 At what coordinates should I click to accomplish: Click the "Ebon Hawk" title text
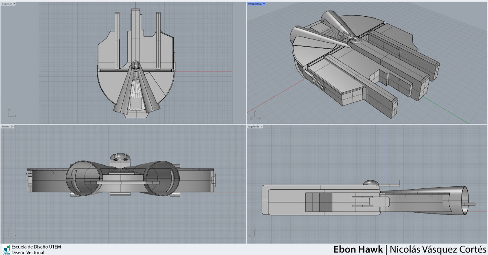(x=358, y=249)
